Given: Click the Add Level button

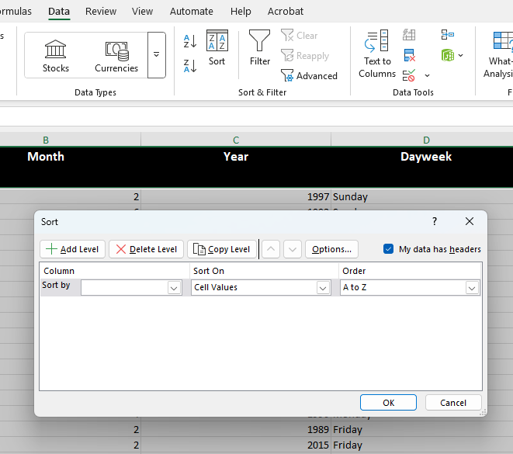Looking at the screenshot, I should [x=72, y=249].
